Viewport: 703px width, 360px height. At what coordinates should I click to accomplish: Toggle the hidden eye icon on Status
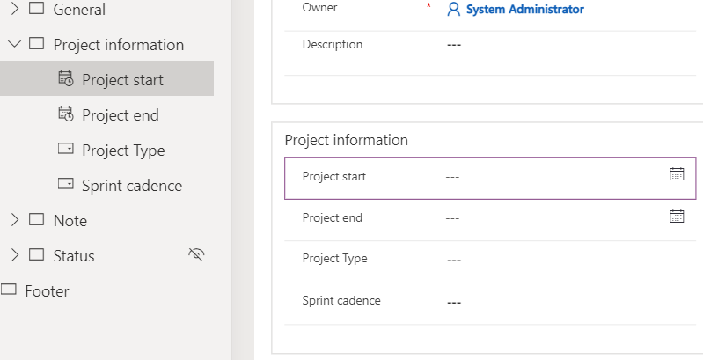pos(197,255)
